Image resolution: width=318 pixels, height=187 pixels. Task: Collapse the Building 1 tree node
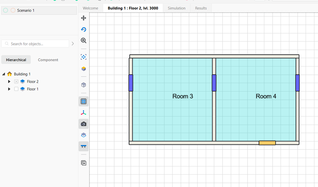[4, 74]
